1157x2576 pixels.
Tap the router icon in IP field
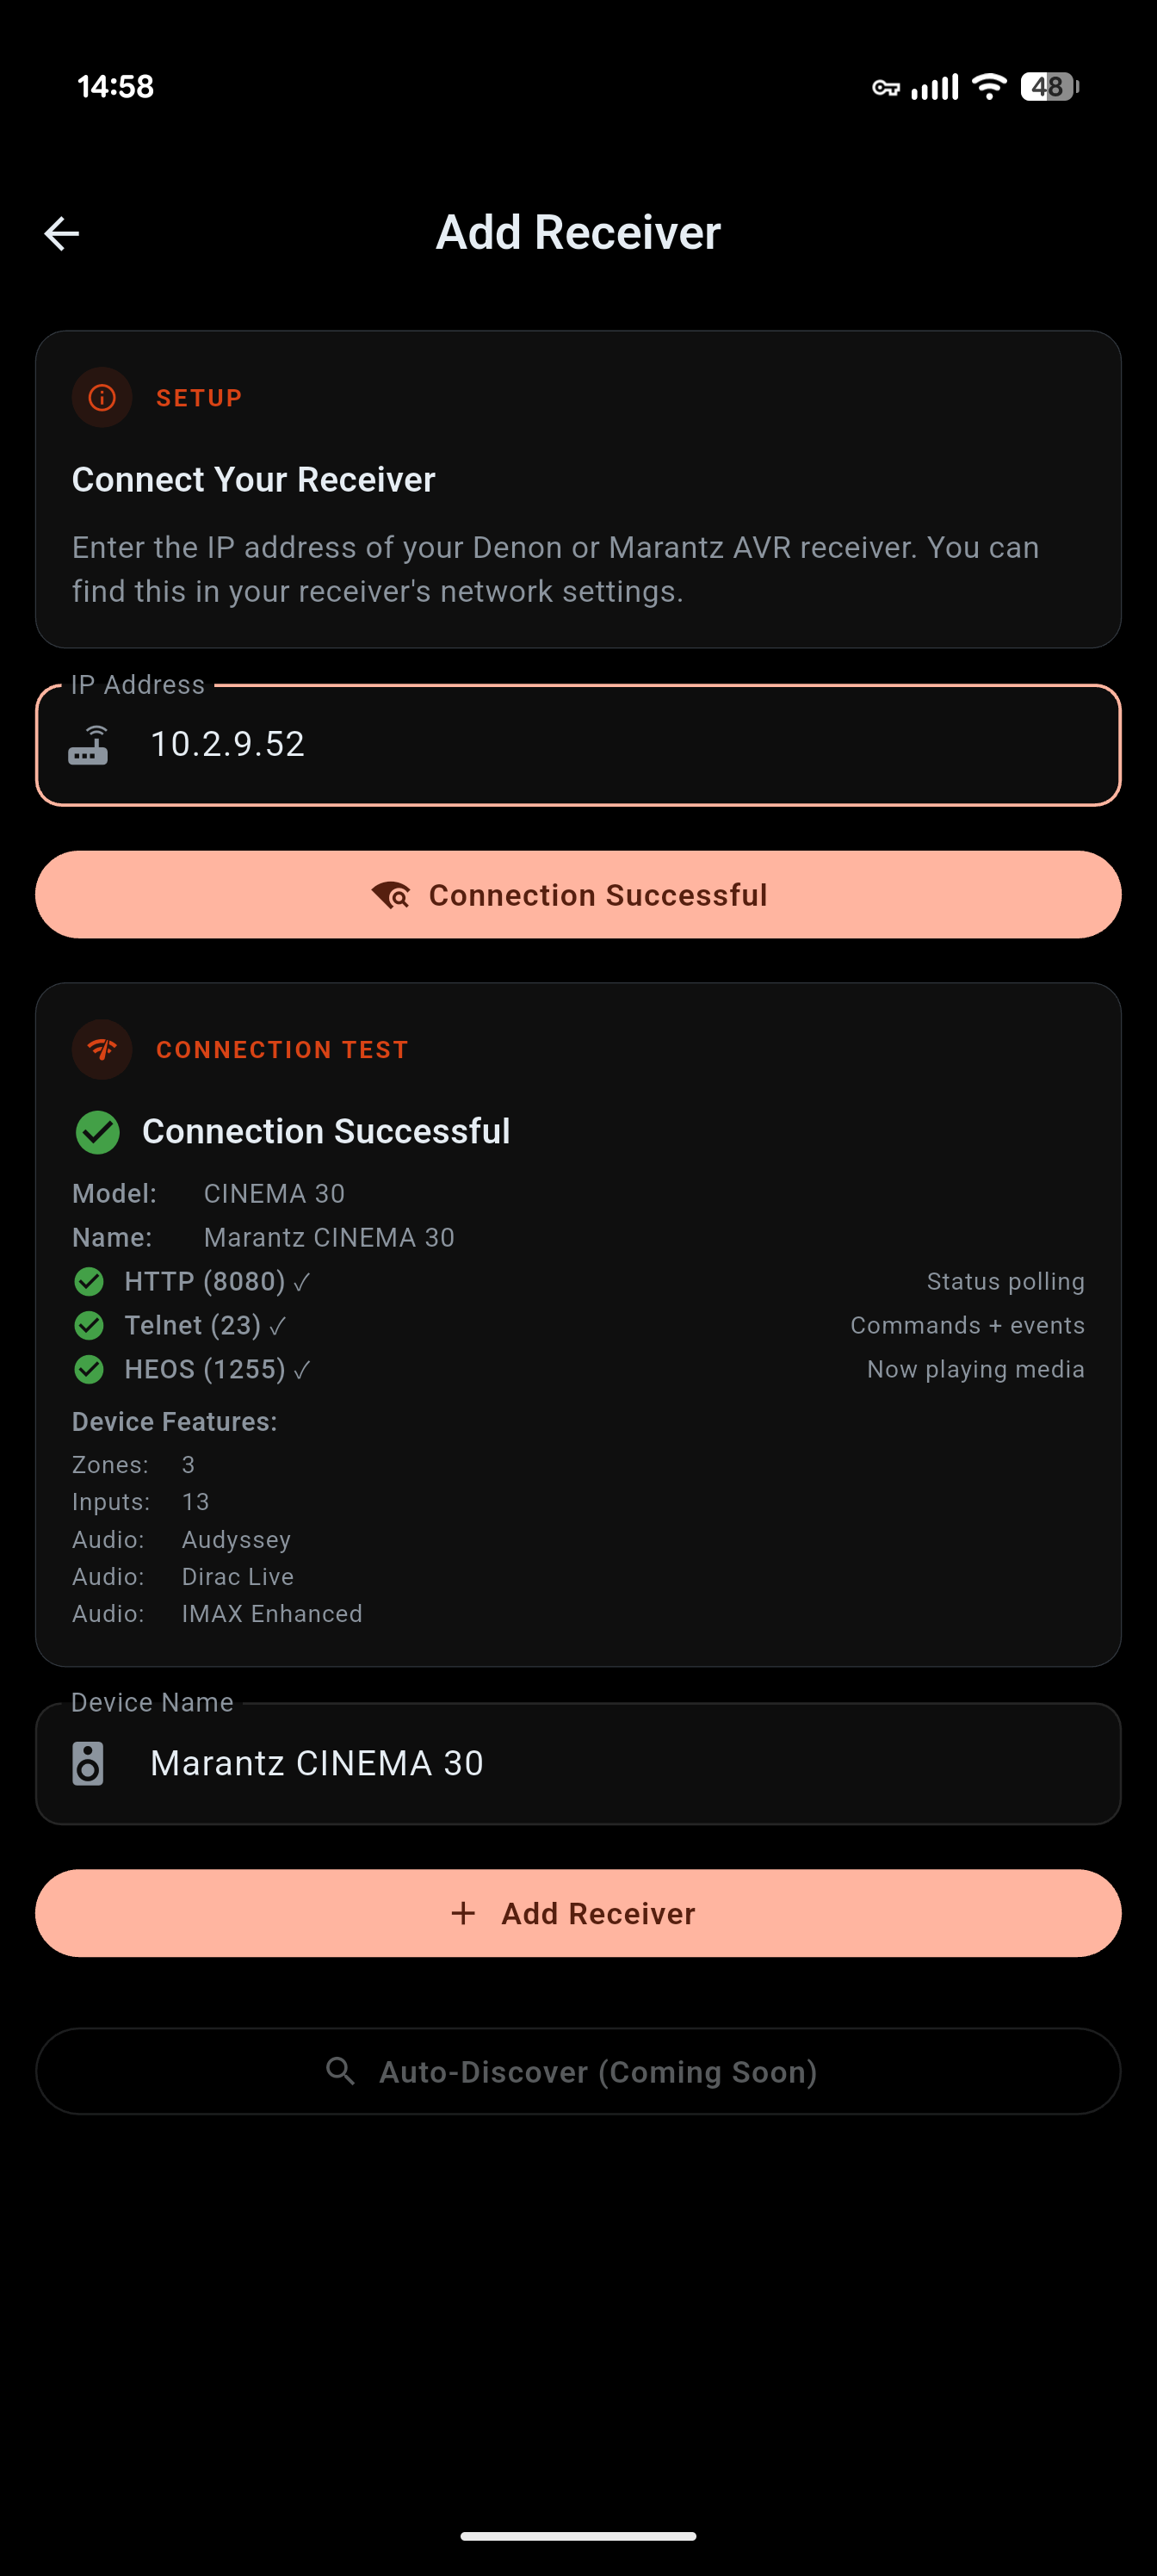[x=89, y=745]
